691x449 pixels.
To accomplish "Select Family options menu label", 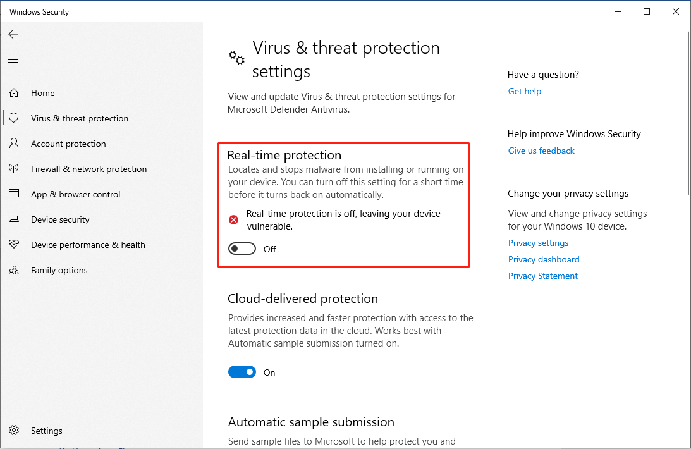I will (x=59, y=270).
